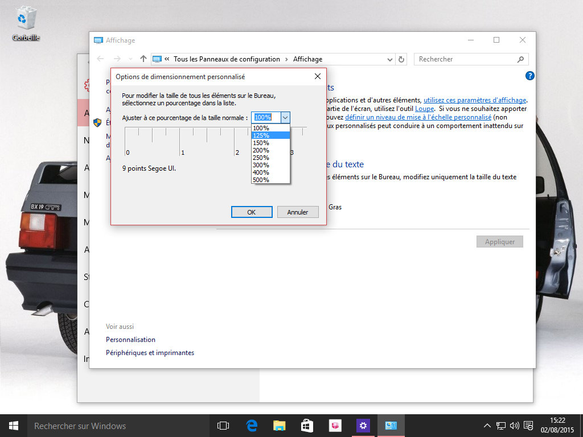Click the Rechercher field in Affichage window
583x437 pixels.
[467, 59]
